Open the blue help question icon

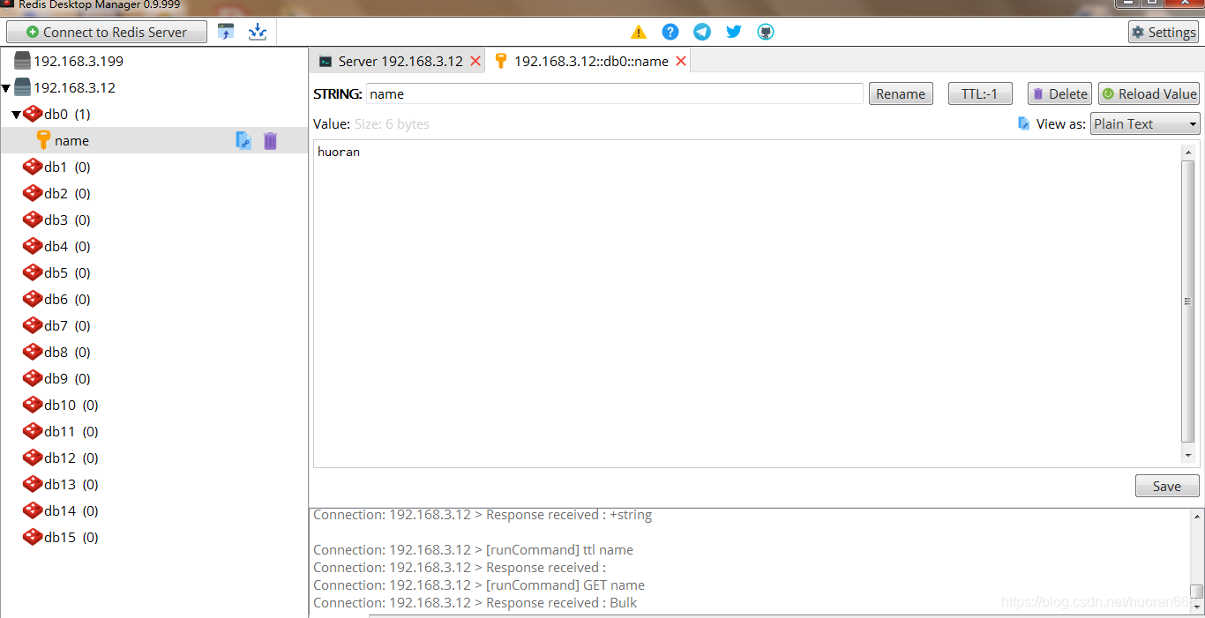coord(670,32)
